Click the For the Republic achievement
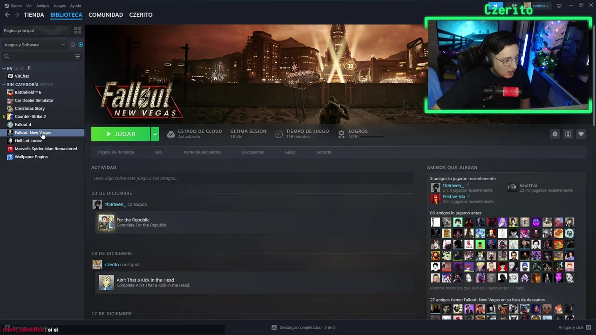 [x=254, y=222]
